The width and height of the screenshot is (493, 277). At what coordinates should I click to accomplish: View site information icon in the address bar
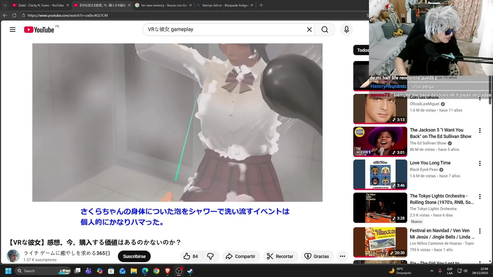[x=23, y=15]
